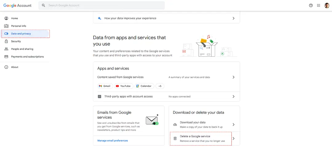Expand Third-party apps with account access chevron

point(234,96)
